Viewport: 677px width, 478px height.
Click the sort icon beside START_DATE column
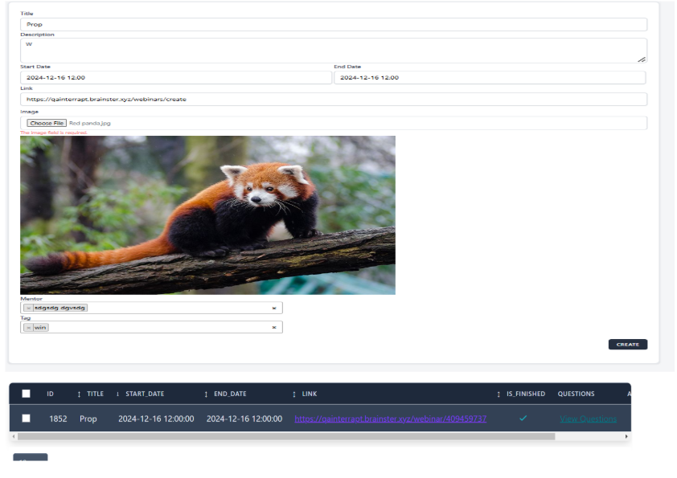tap(118, 394)
